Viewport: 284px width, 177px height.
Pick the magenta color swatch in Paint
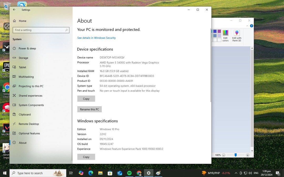pos(219,31)
